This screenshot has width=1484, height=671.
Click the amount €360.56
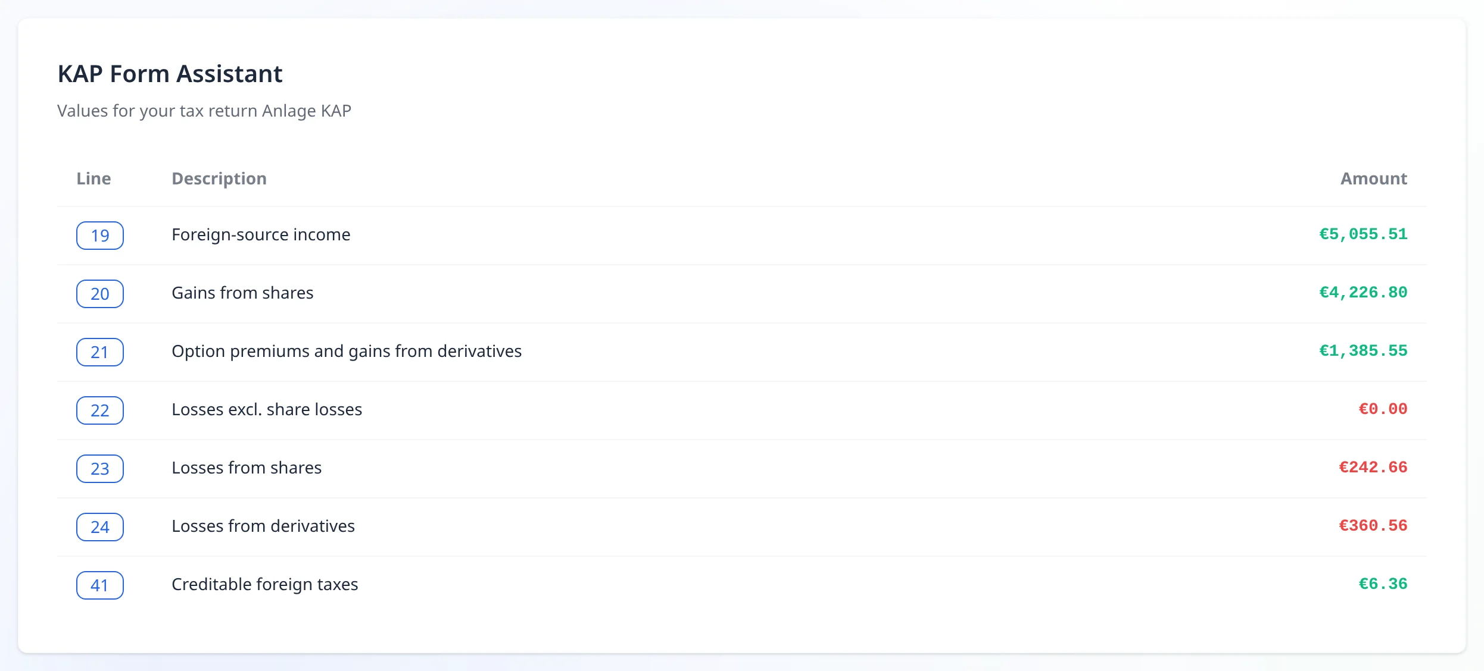click(1373, 526)
